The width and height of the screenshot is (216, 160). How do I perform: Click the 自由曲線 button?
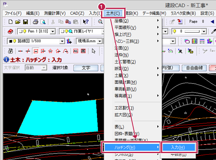pos(194,68)
